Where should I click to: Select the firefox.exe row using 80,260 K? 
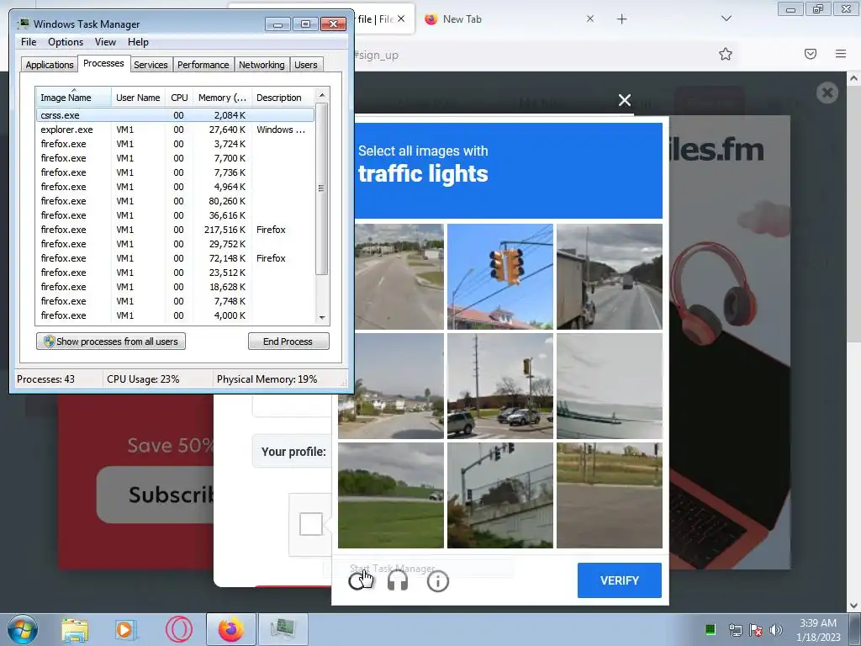(x=175, y=201)
